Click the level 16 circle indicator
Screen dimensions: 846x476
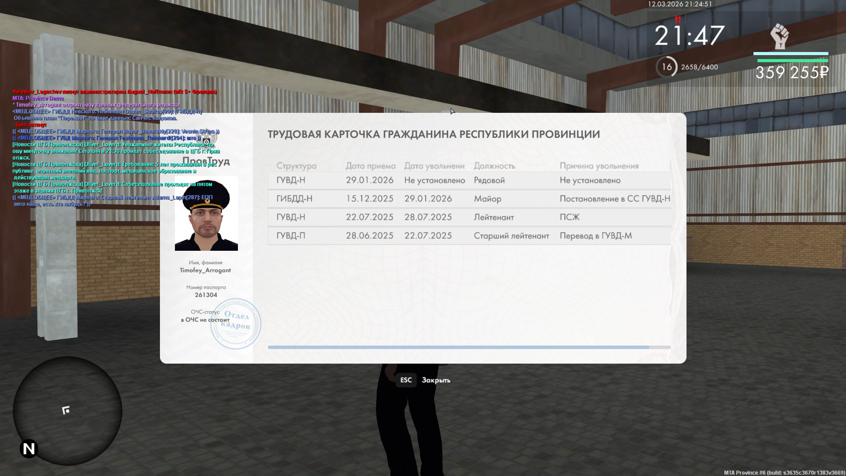[x=666, y=67]
